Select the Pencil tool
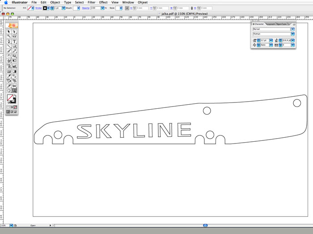 tap(14, 51)
